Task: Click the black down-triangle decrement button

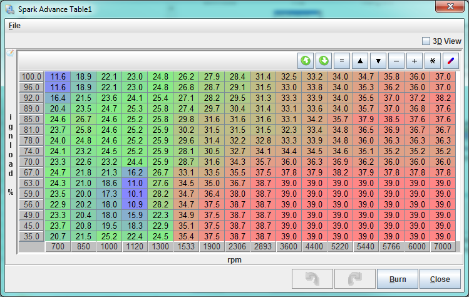Action: (378, 61)
